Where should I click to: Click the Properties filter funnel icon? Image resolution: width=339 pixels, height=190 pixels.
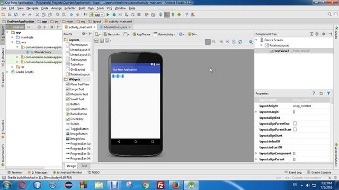tap(328, 93)
